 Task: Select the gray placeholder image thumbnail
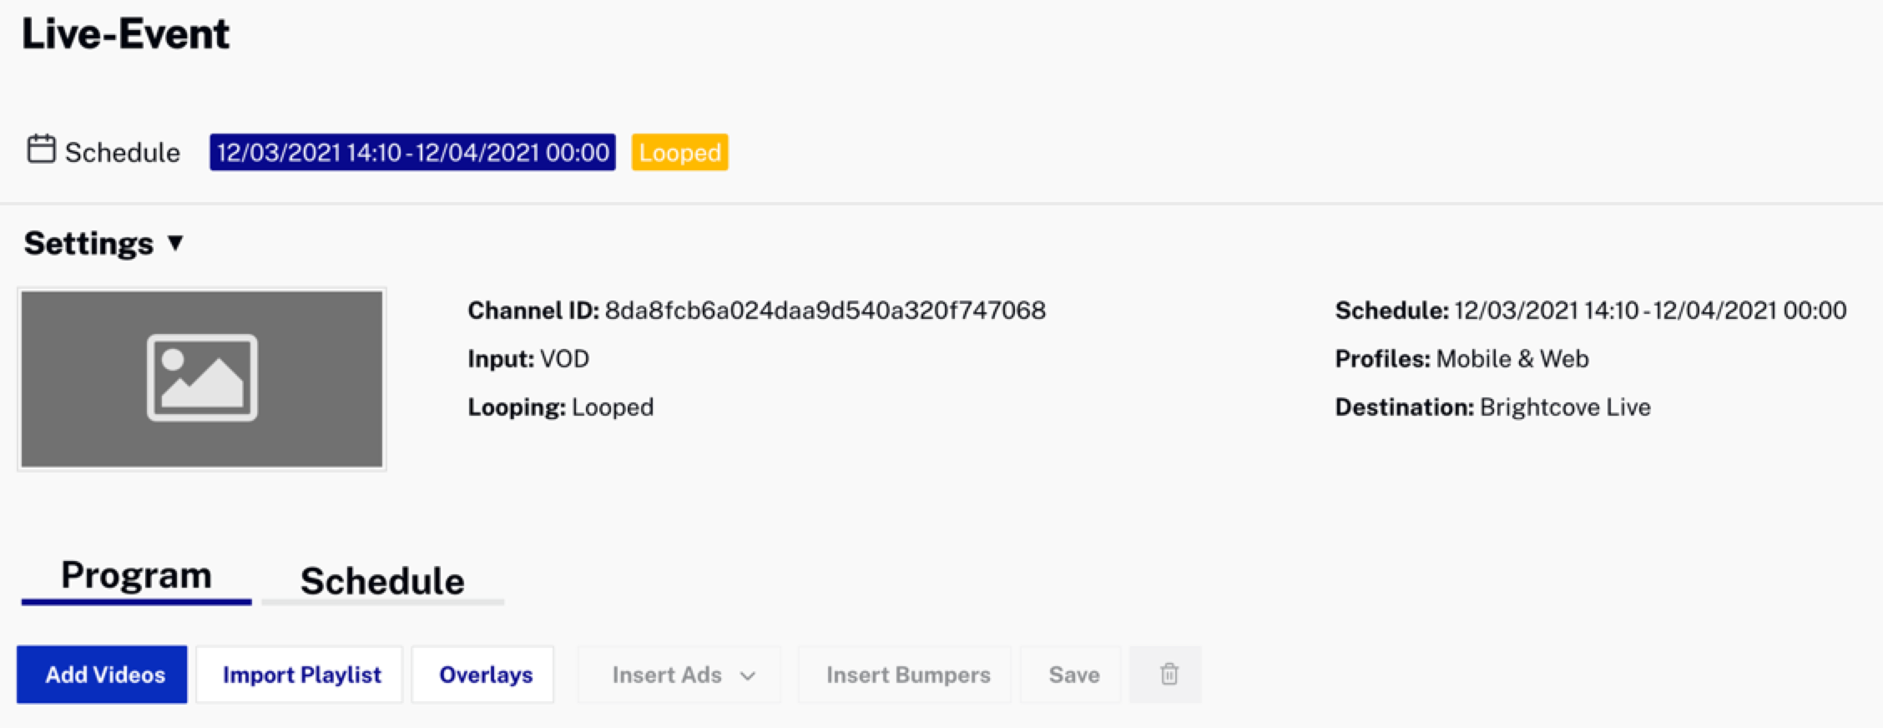point(202,379)
